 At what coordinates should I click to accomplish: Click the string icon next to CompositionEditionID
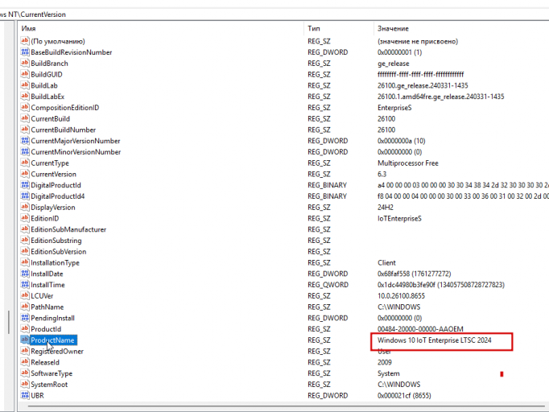click(x=24, y=108)
